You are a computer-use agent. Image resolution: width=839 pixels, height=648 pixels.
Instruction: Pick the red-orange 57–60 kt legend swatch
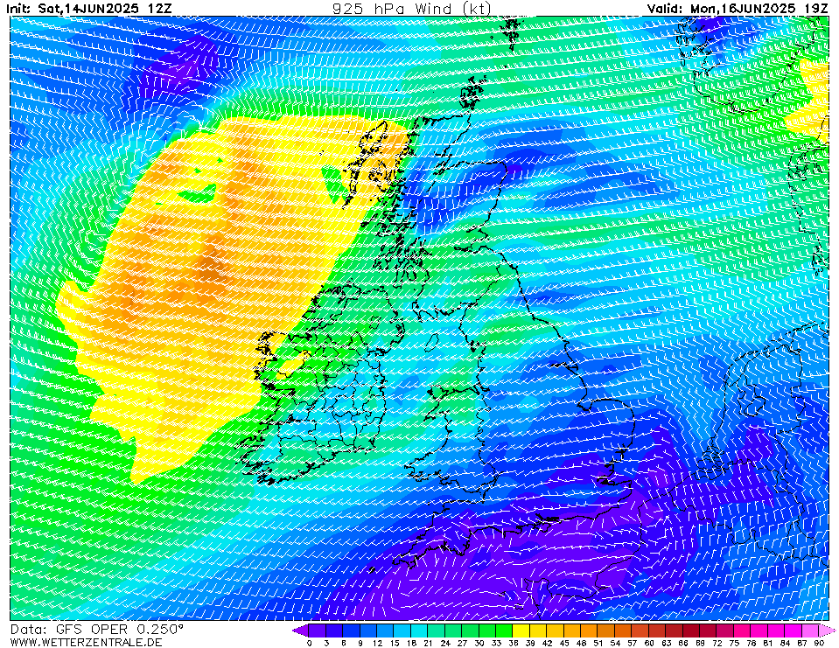(x=640, y=631)
